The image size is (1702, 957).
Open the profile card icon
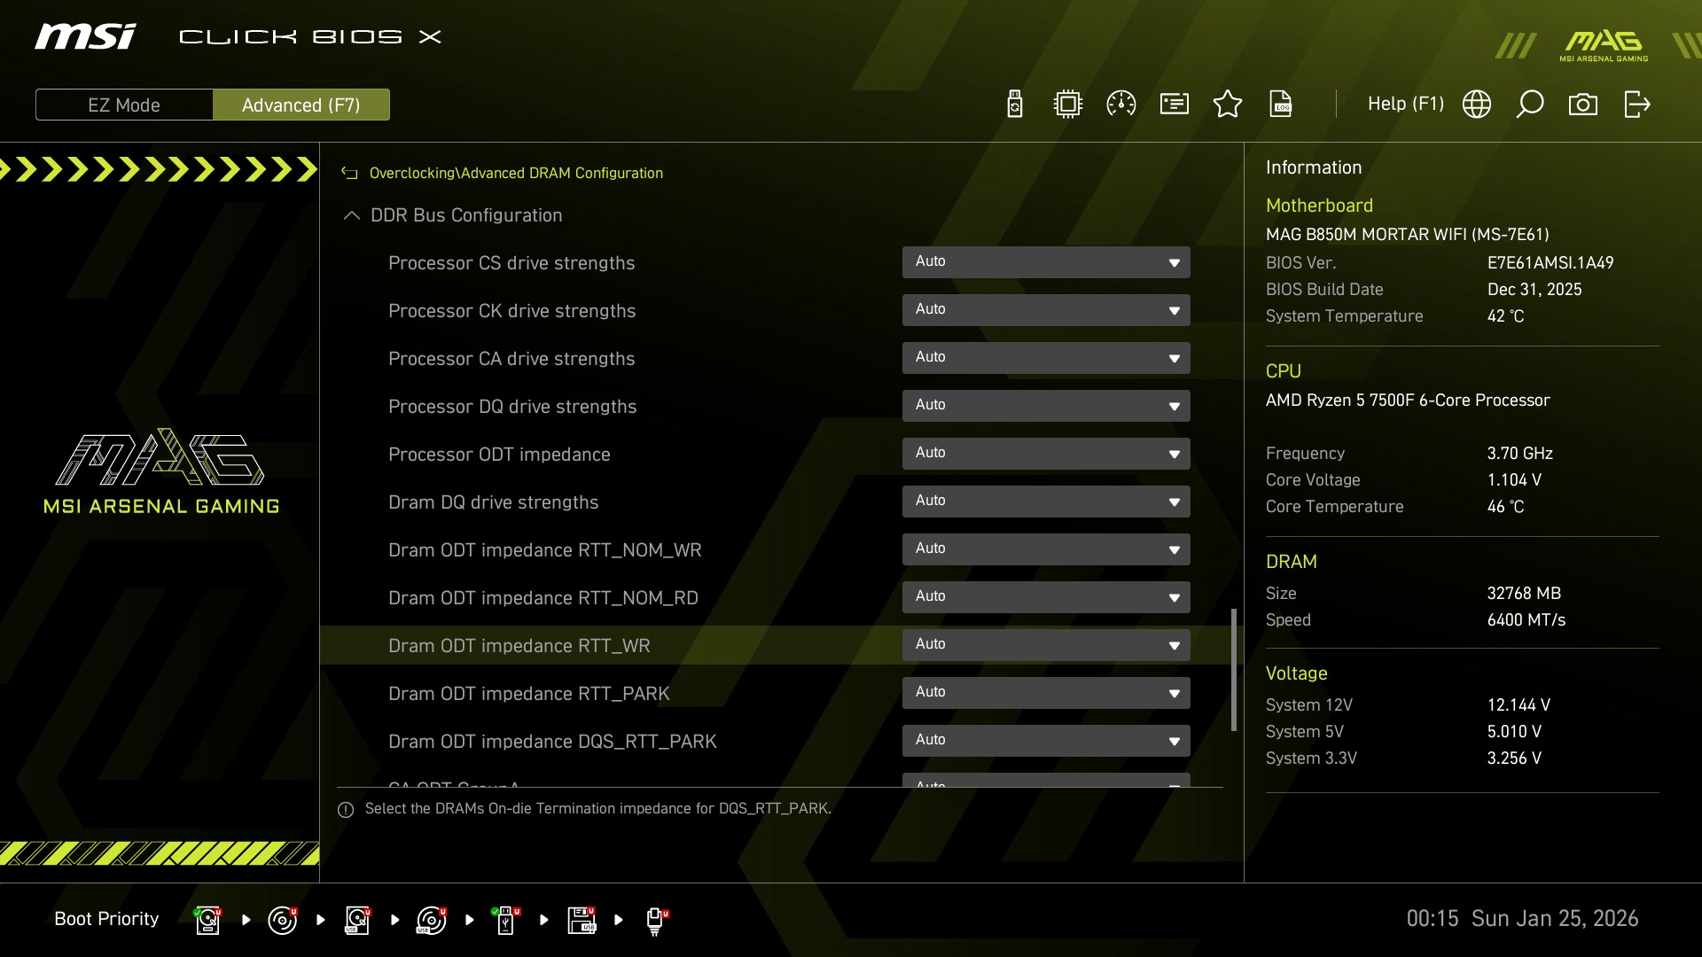pyautogui.click(x=1175, y=105)
